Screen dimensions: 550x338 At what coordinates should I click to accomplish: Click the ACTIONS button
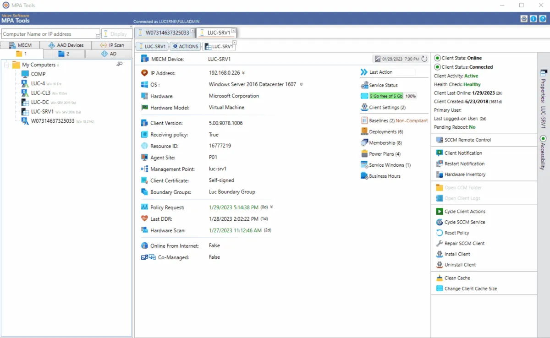185,46
